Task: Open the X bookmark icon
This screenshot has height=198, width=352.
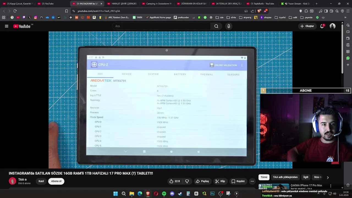Action: [30, 17]
